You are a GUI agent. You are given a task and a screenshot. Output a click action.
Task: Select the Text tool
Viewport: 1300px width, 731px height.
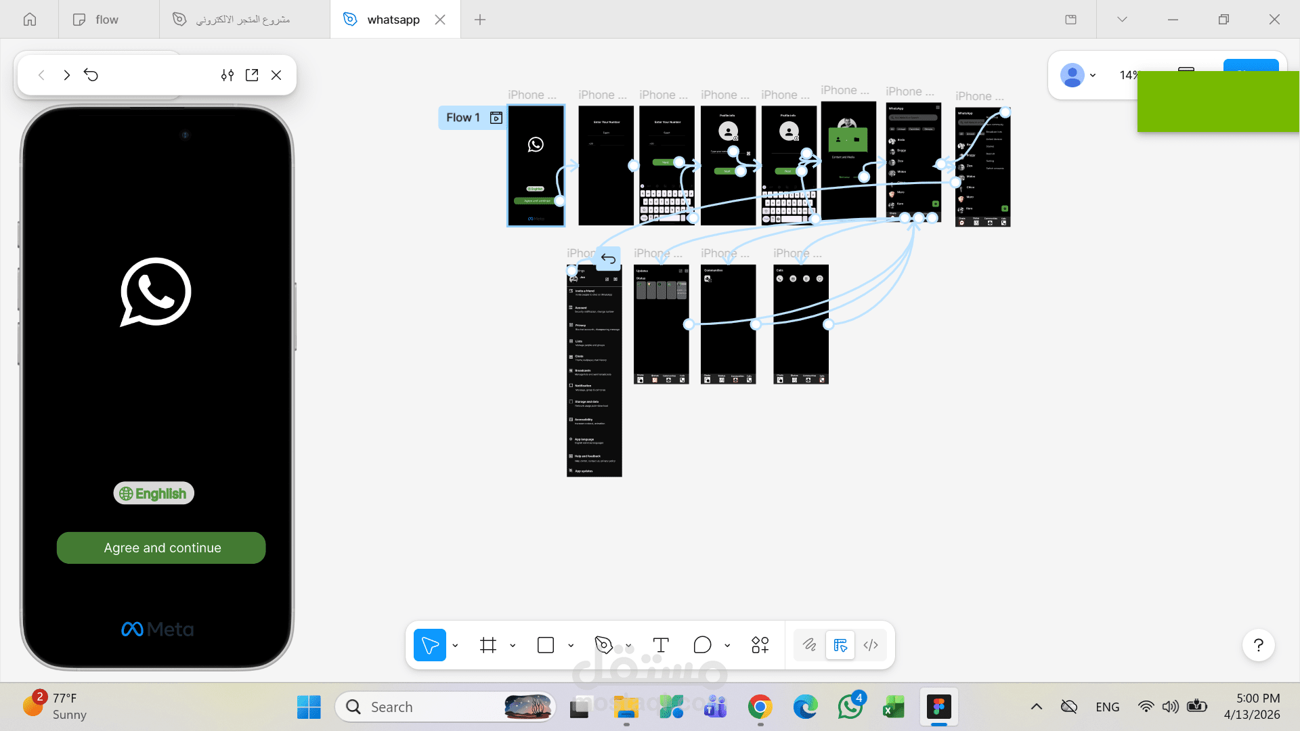click(661, 645)
